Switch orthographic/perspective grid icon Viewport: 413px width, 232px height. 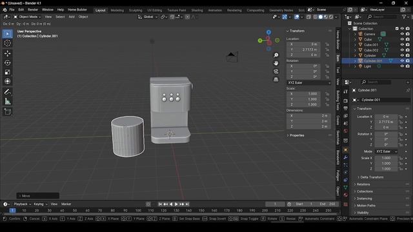(276, 79)
